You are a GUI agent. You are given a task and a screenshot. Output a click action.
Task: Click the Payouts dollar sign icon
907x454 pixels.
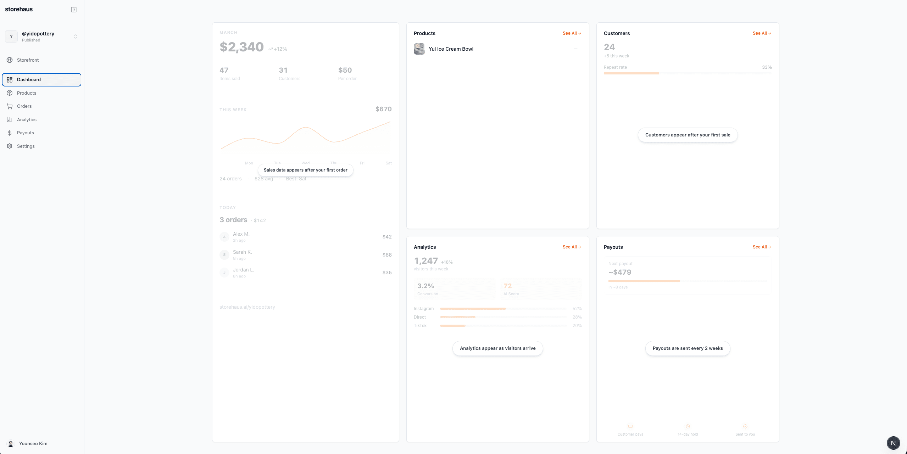click(x=10, y=133)
